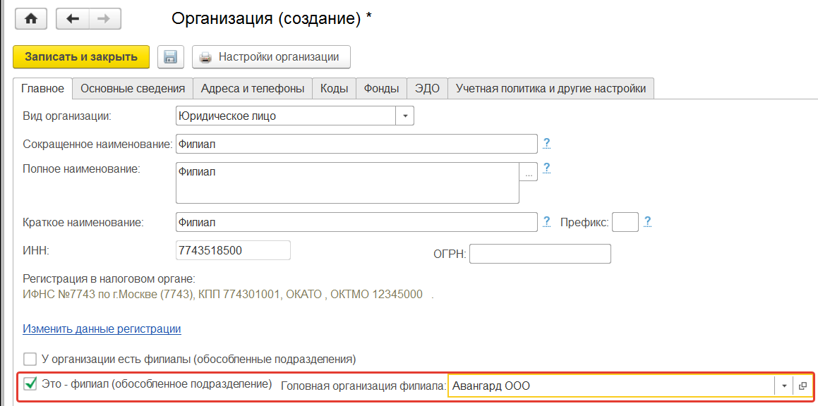
Task: Go forward with right arrow
Action: 104,19
